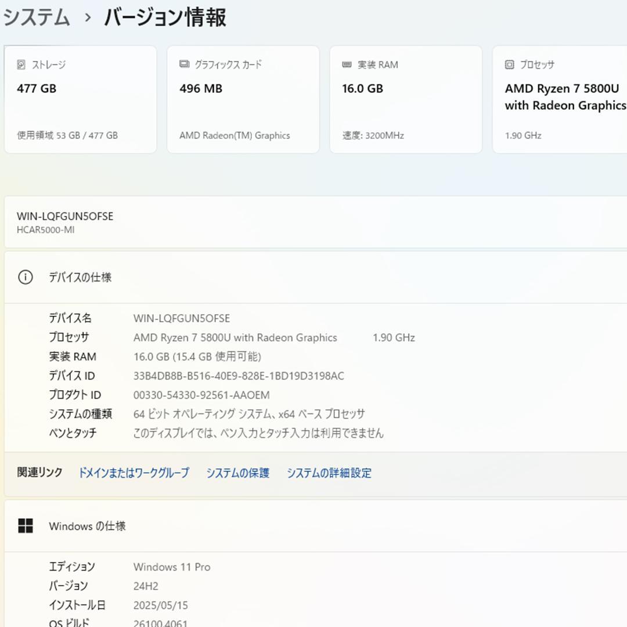Expand the プロセッサ card details
Image resolution: width=627 pixels, height=627 pixels.
click(560, 100)
